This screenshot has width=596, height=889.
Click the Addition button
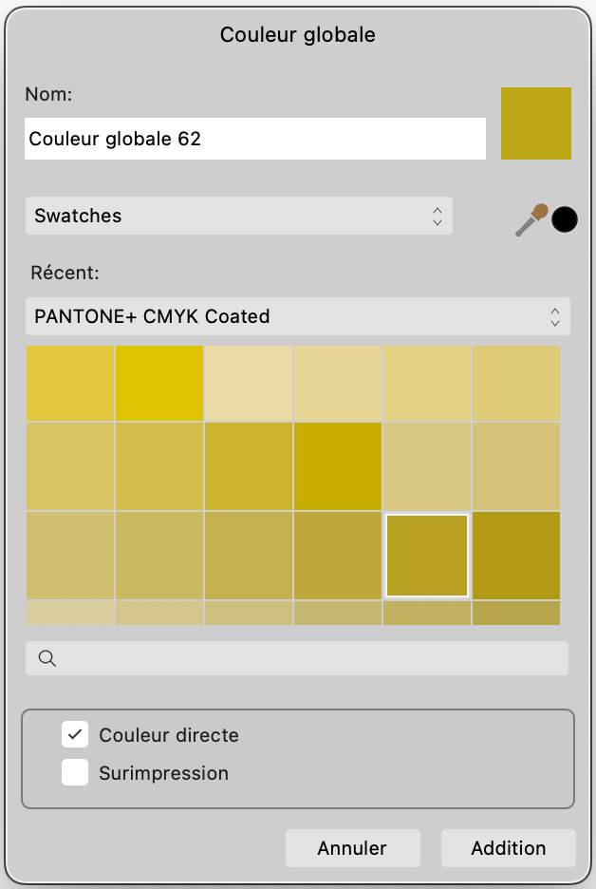click(508, 848)
